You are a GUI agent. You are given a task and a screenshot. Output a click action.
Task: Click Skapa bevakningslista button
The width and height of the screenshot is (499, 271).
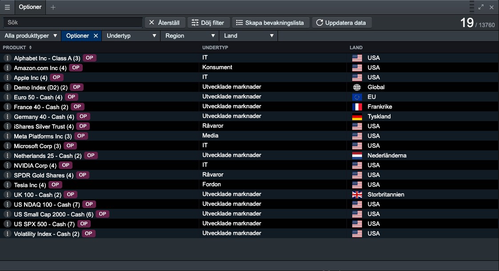tap(270, 23)
